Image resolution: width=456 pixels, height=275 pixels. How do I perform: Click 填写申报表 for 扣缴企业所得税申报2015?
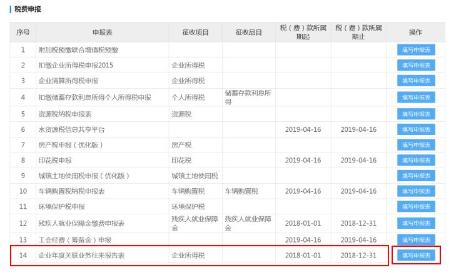[416, 66]
